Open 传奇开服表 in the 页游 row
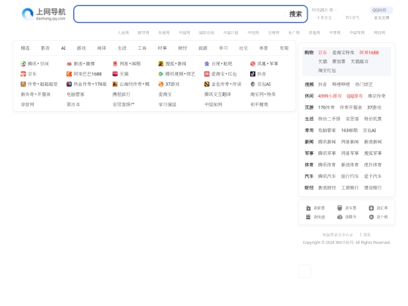The width and height of the screenshot is (408, 306). point(351,107)
